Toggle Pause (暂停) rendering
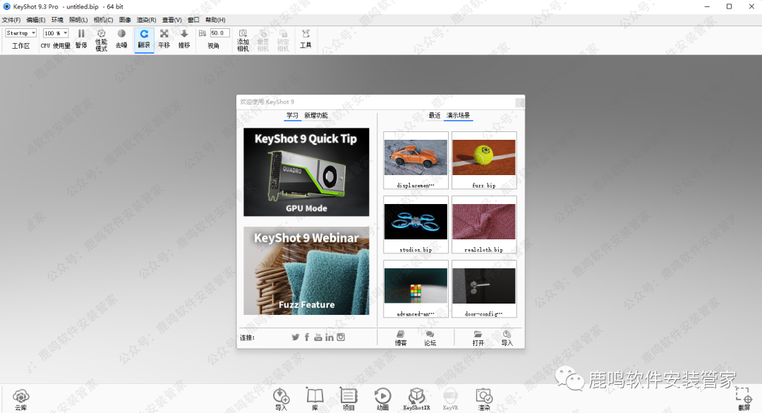762x413 pixels. 81,37
